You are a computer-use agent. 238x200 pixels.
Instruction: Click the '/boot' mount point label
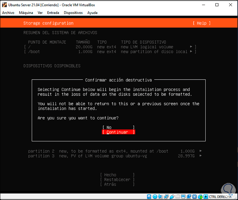point(34,51)
